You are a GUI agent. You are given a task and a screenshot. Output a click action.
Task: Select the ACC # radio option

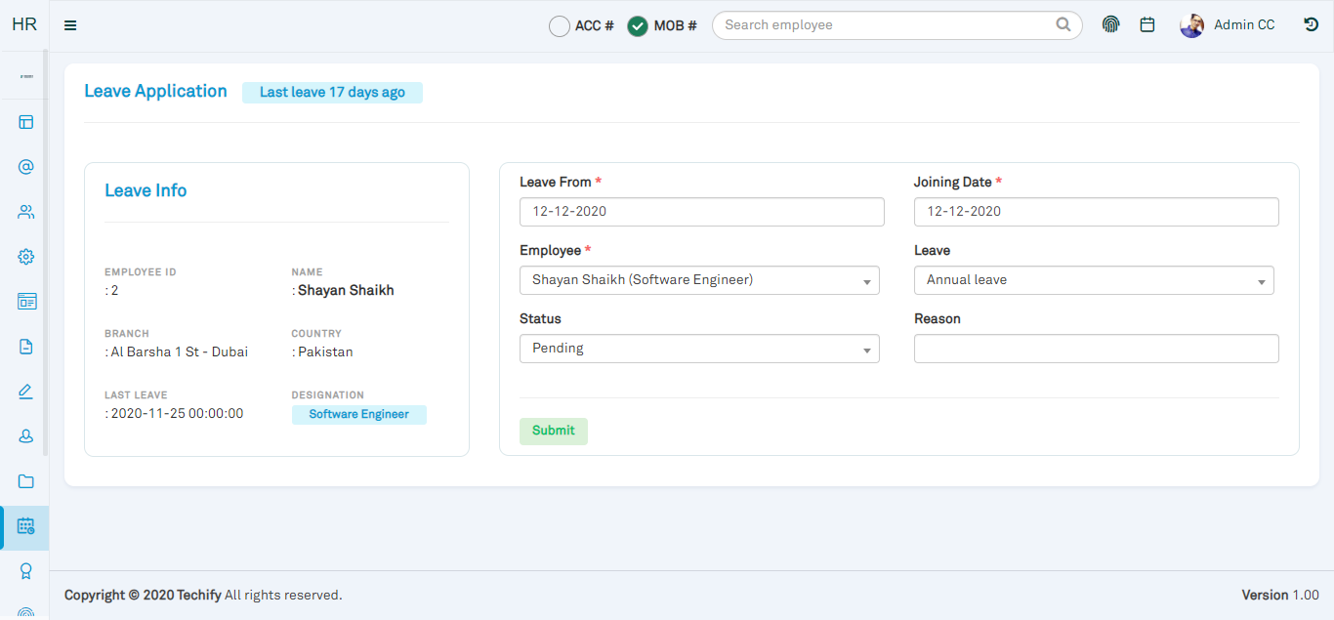[560, 26]
